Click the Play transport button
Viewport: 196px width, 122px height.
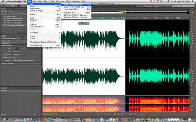click(118, 114)
